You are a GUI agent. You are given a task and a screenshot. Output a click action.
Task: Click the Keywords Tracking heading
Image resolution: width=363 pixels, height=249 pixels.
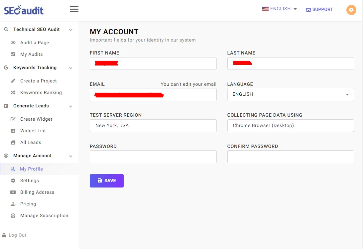35,67
